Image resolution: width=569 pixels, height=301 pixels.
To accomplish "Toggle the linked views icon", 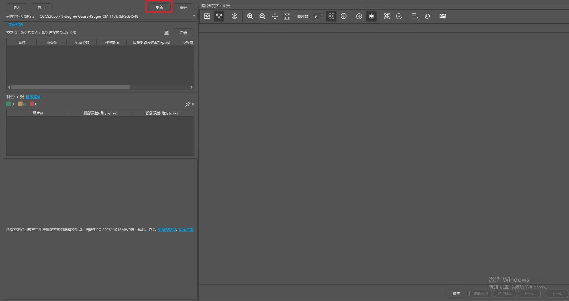I will pyautogui.click(x=331, y=16).
